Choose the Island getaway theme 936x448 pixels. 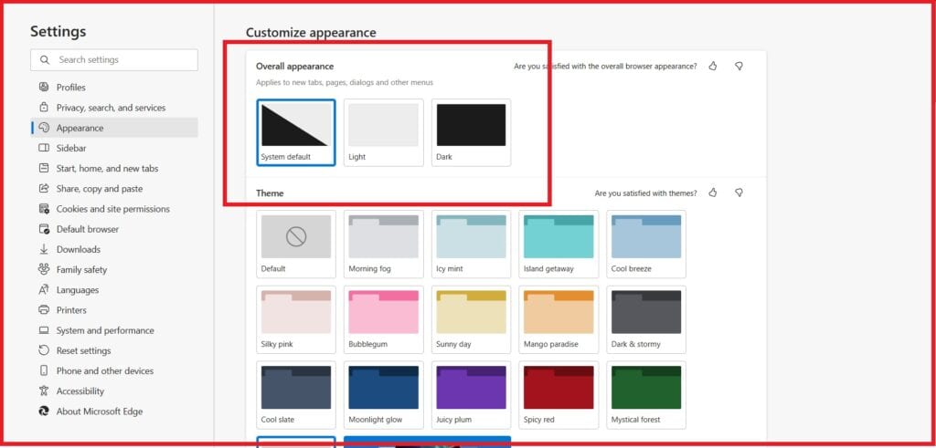pos(558,243)
